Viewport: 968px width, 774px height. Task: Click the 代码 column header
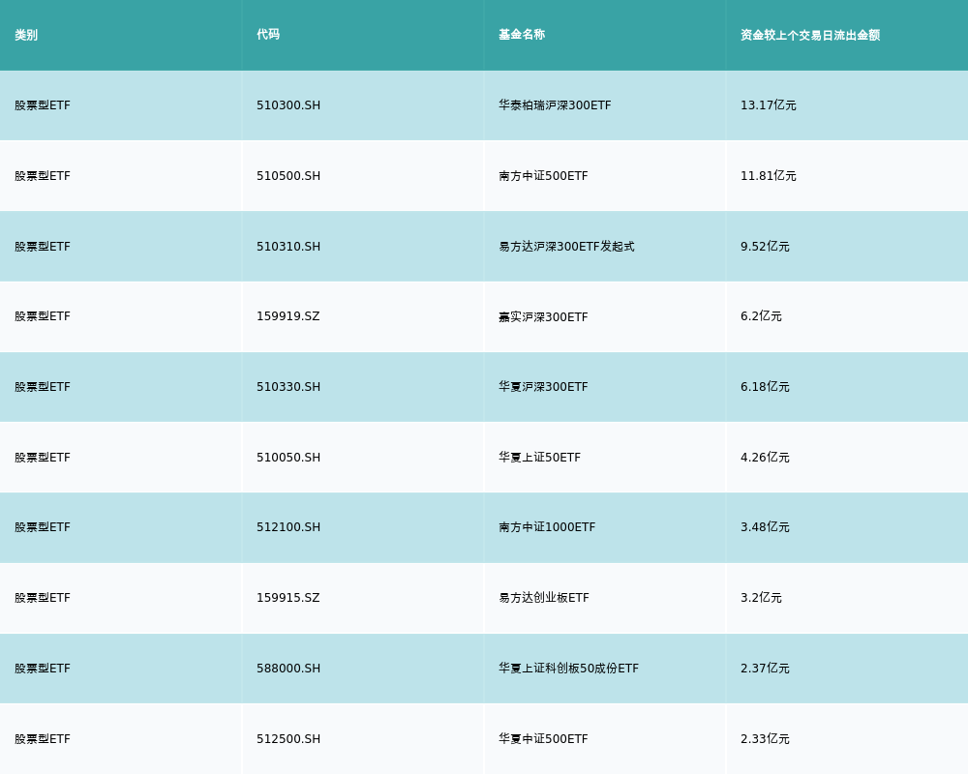268,35
